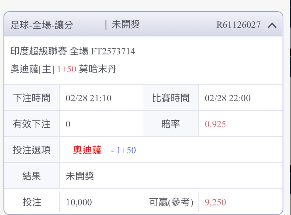Tap the possible win amount 9,250
291x215 pixels.
216,202
